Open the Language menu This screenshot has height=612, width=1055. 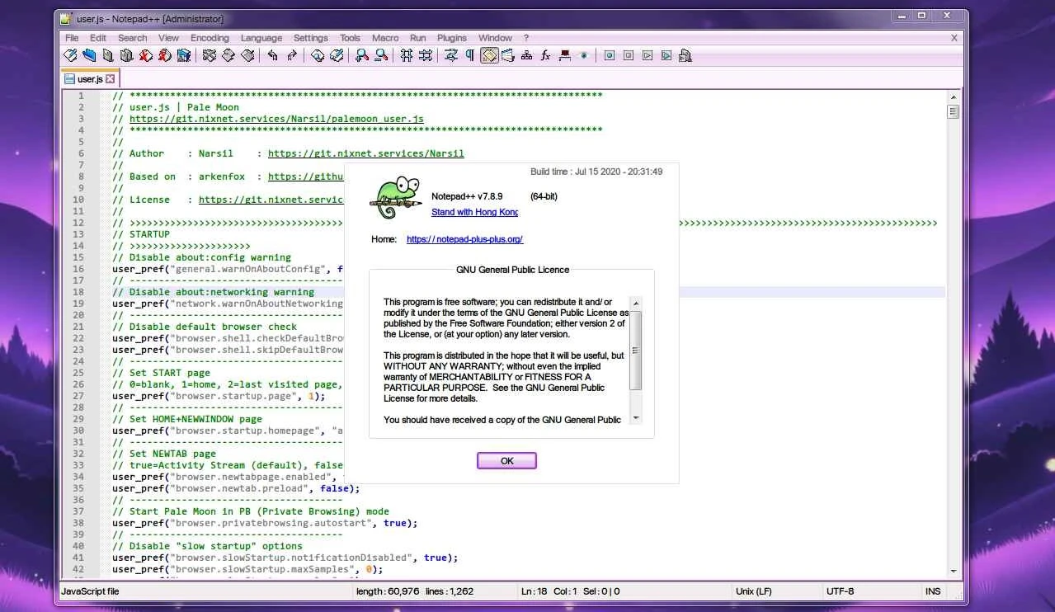[261, 38]
